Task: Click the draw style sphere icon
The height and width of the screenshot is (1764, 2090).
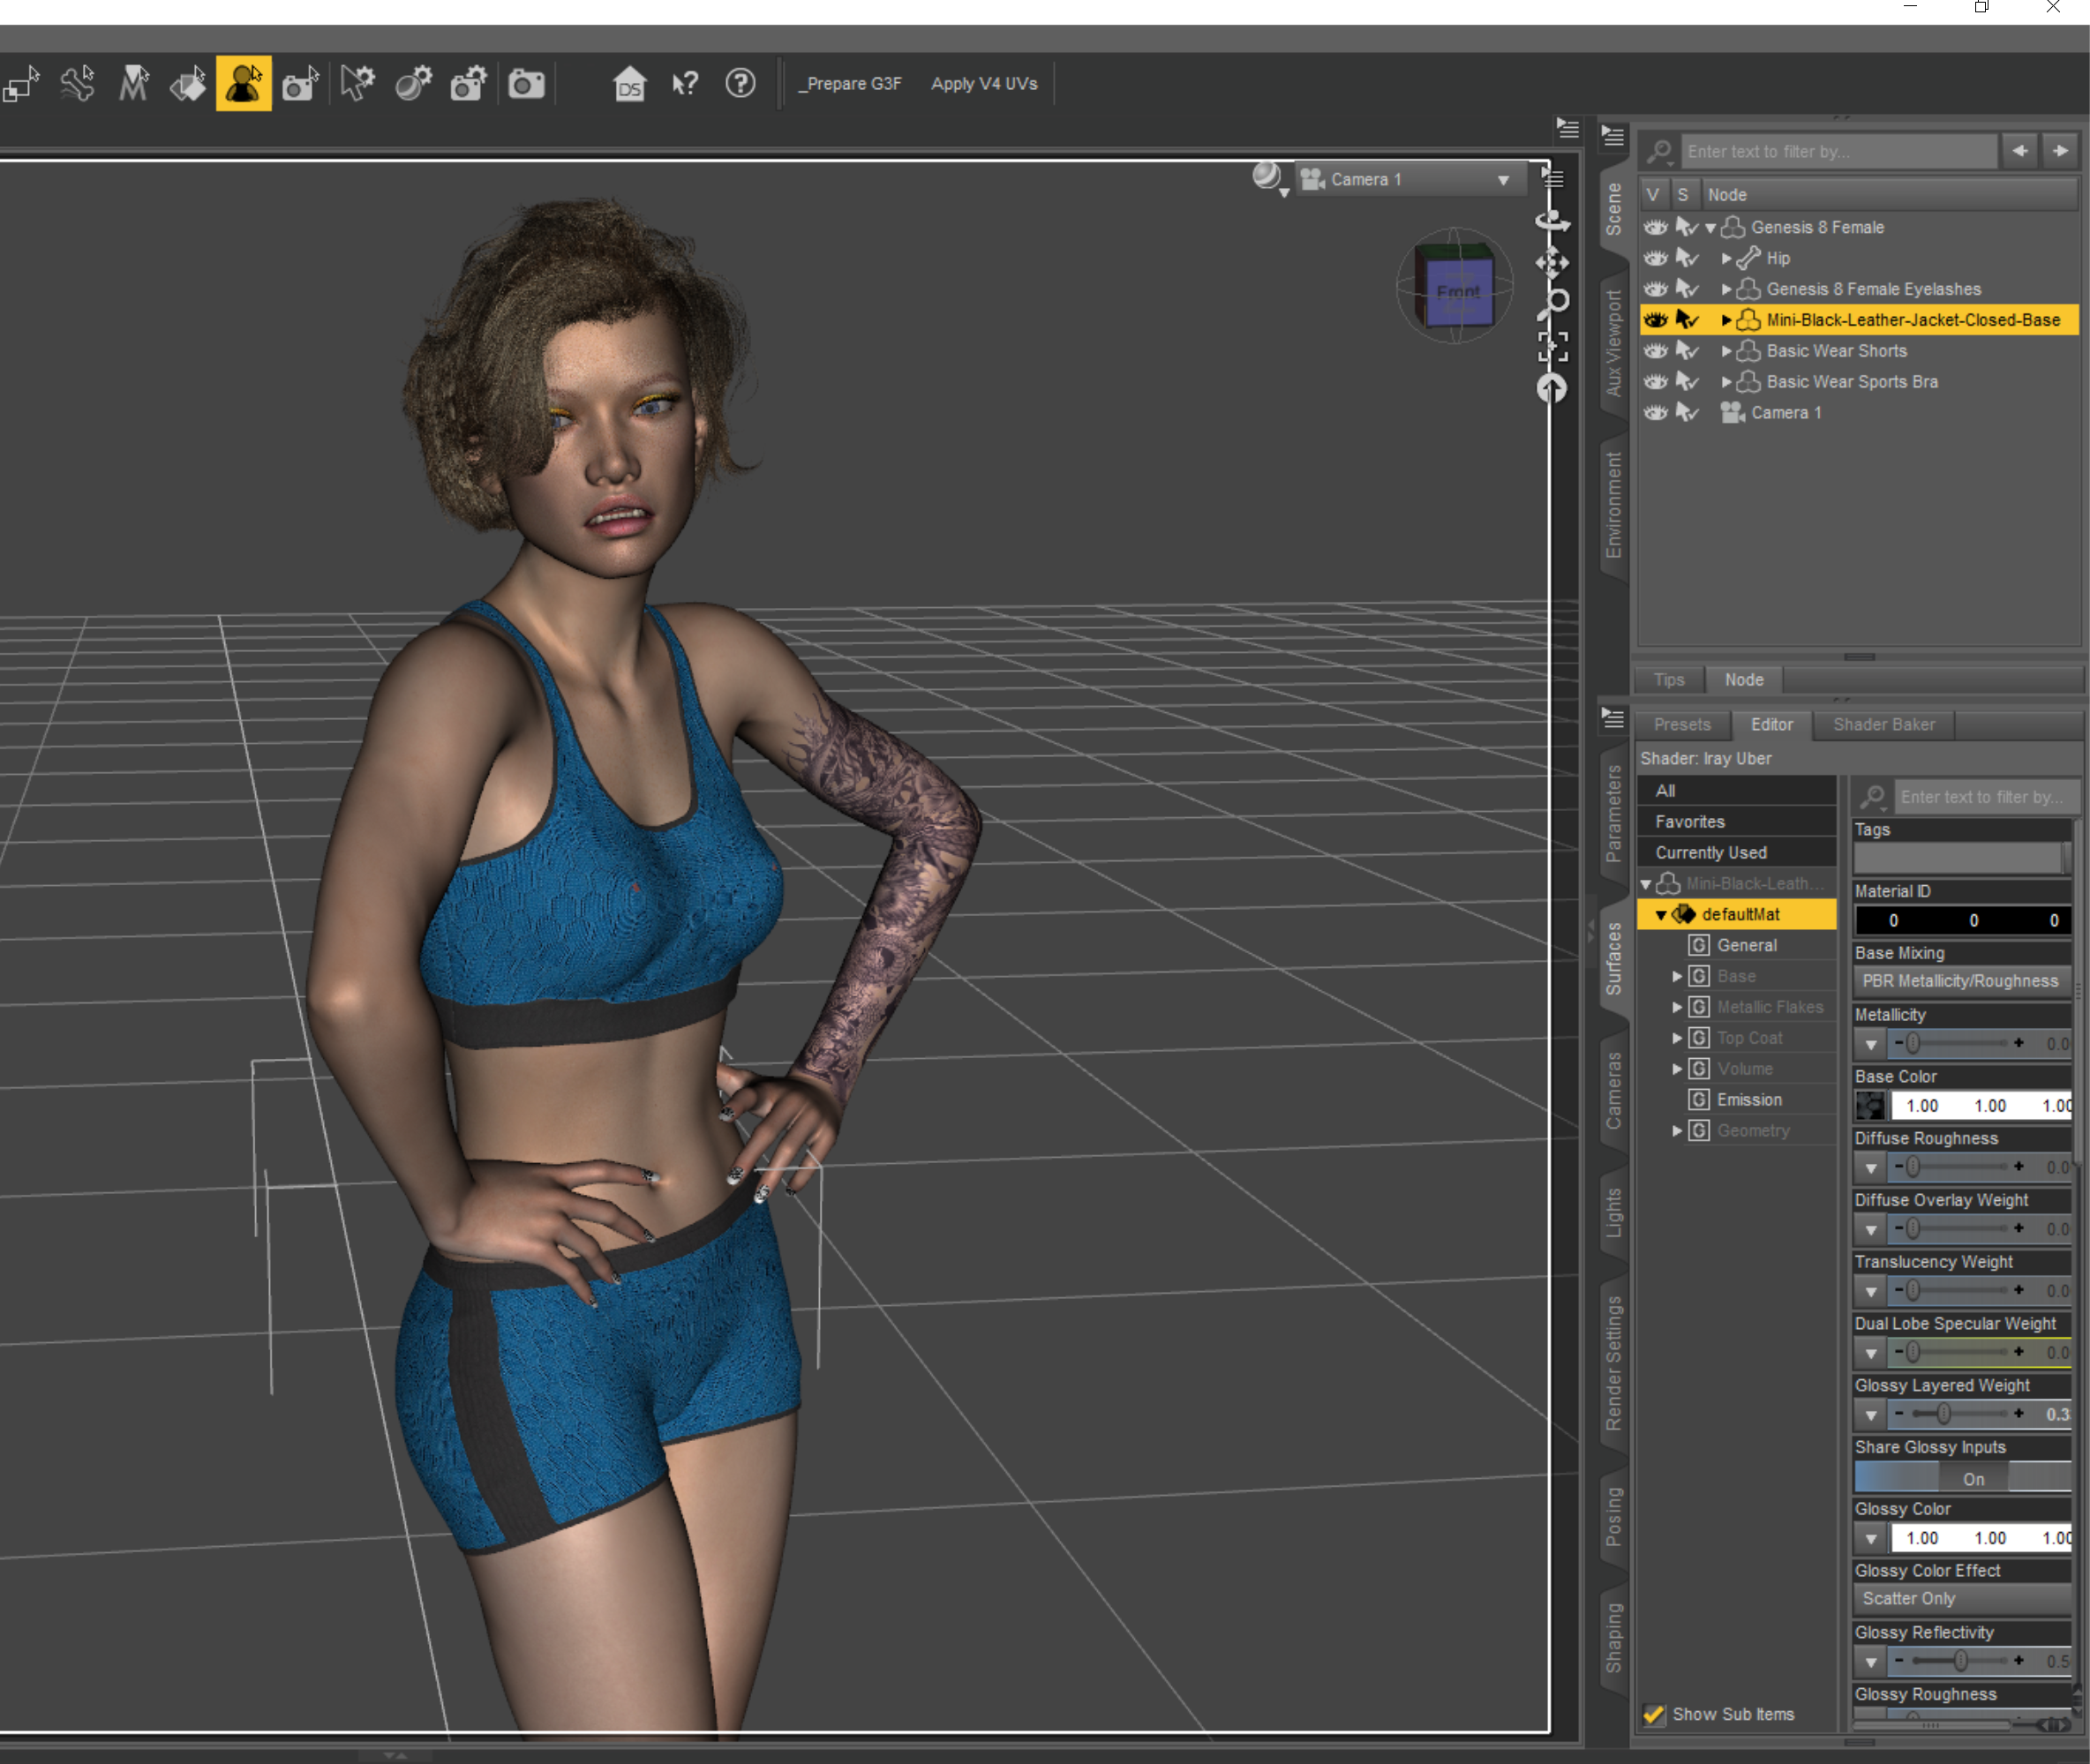Action: click(1267, 177)
